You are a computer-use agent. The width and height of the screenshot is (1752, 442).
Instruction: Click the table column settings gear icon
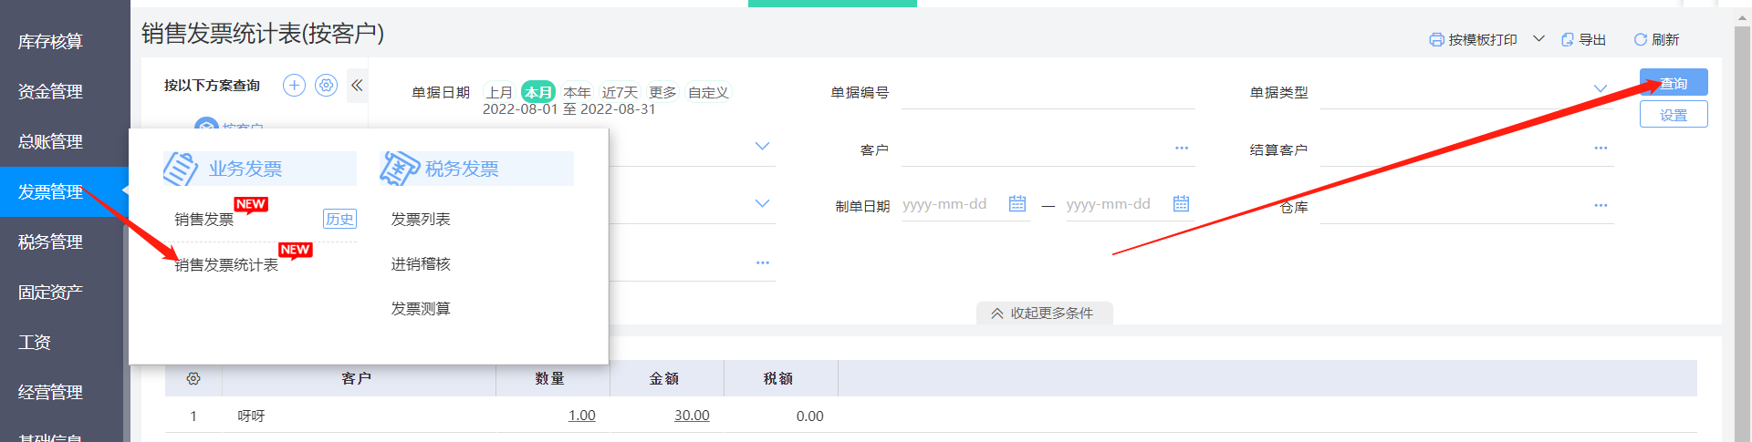(x=193, y=378)
